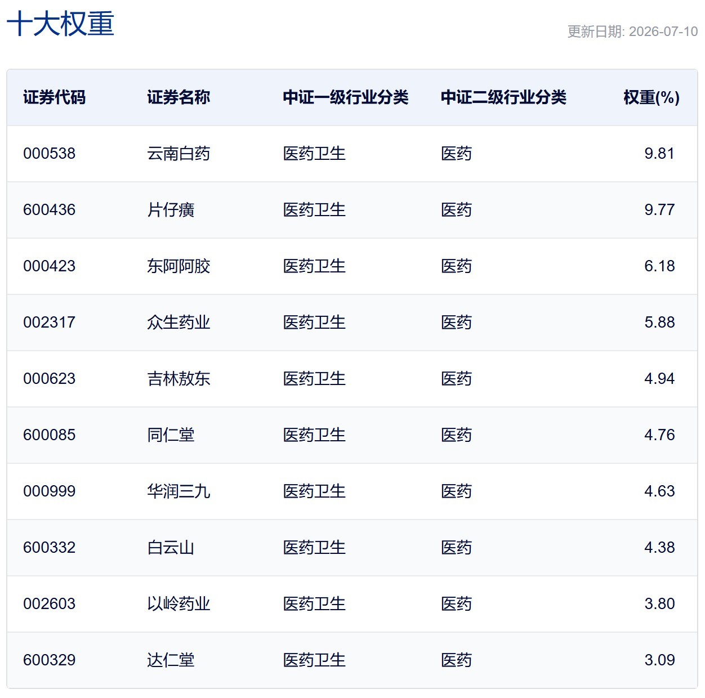Viewport: 705px width, 698px height.
Task: Select security code 000538
Action: [x=50, y=154]
